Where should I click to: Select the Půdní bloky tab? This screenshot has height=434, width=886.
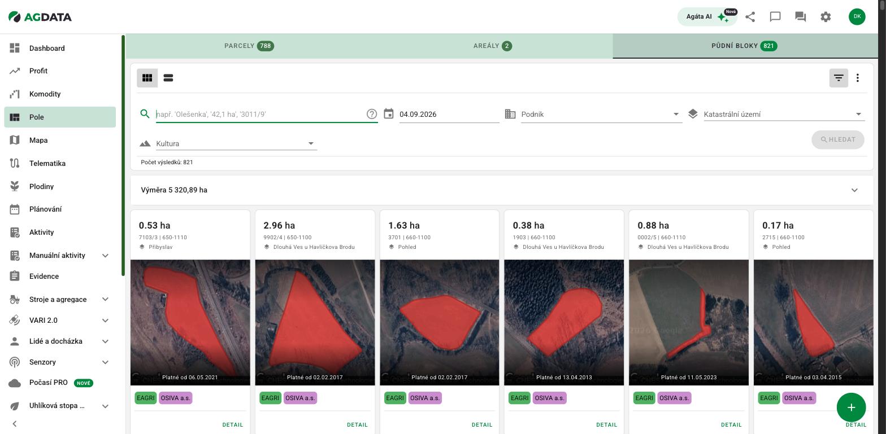click(744, 46)
